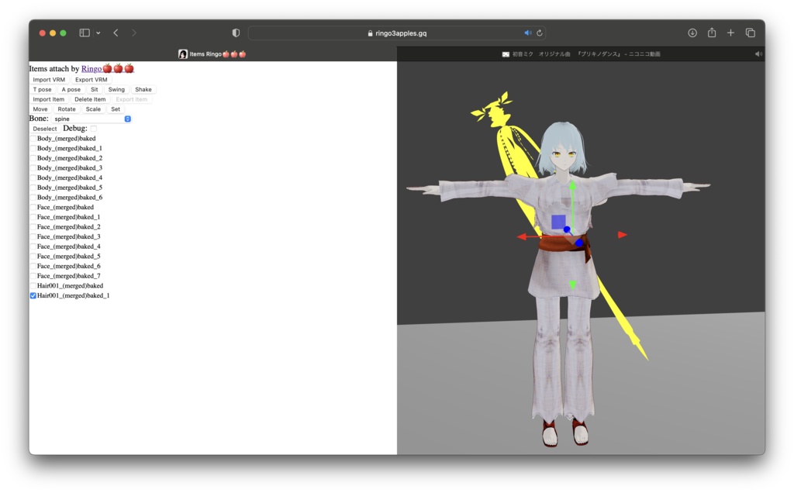Show the tab overview icon
The image size is (794, 493).
coord(751,33)
